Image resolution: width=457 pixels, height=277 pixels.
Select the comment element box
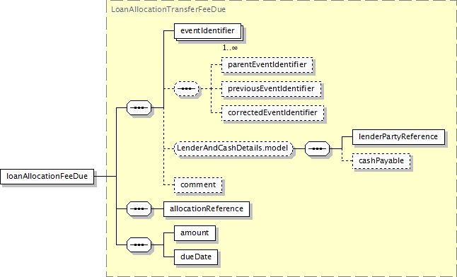coord(198,185)
